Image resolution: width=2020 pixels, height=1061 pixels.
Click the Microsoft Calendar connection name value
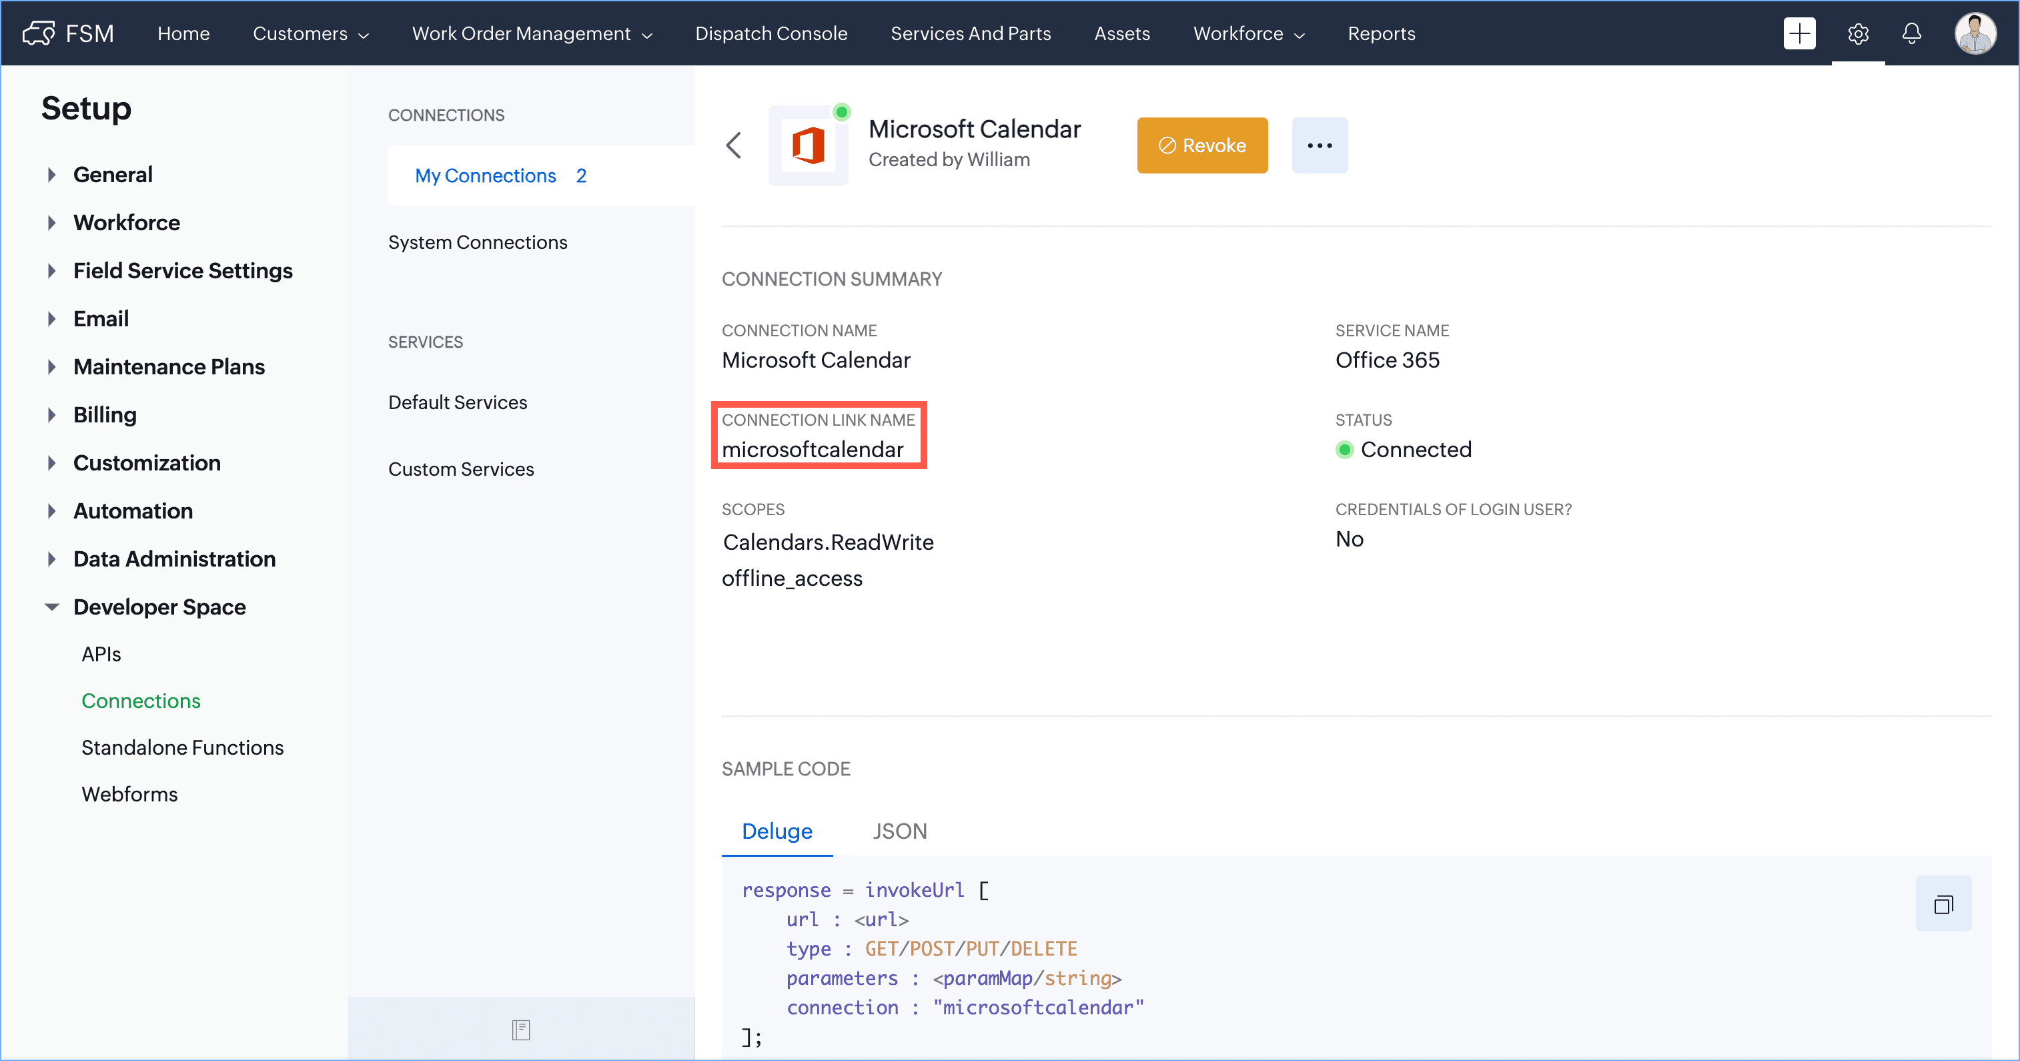click(815, 360)
